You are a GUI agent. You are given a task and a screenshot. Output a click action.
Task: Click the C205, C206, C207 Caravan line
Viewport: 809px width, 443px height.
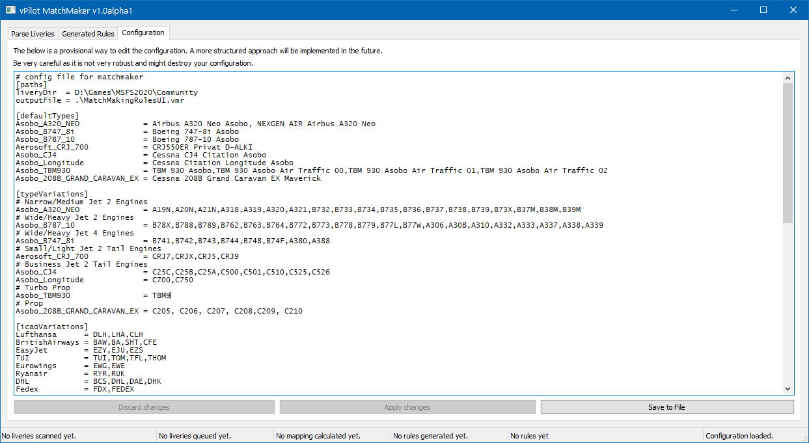coord(159,311)
